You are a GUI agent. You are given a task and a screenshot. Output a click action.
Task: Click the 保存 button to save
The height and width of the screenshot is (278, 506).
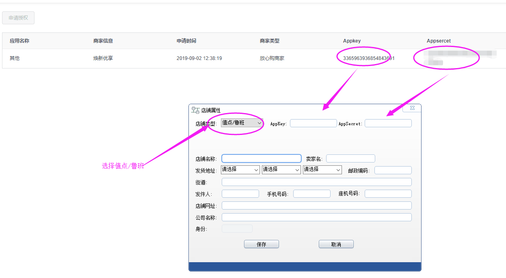[x=261, y=244]
